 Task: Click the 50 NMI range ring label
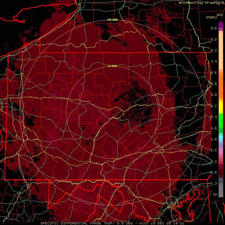(112, 66)
